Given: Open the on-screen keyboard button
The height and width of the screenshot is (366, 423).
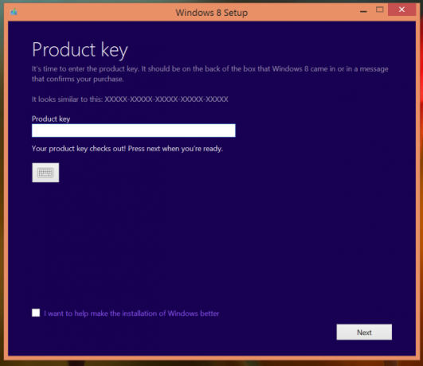Looking at the screenshot, I should click(x=45, y=173).
